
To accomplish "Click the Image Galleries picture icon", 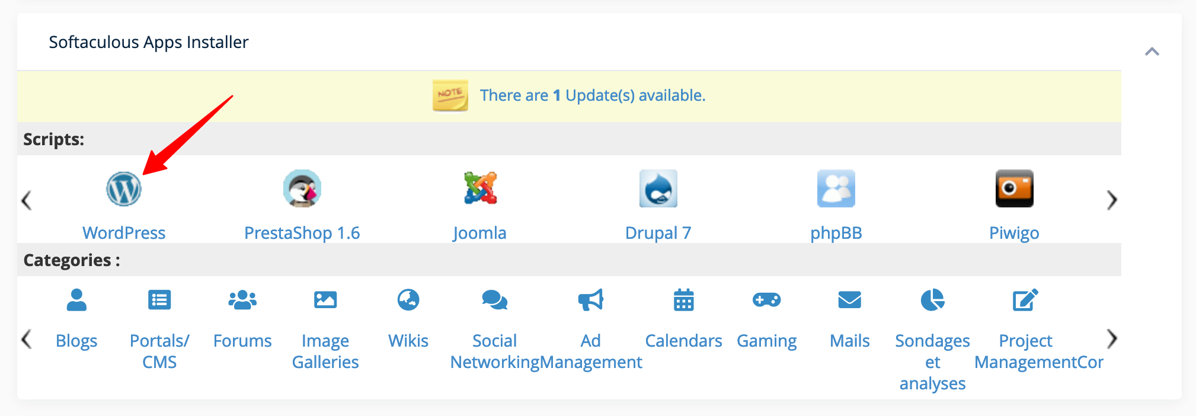I will tap(325, 300).
